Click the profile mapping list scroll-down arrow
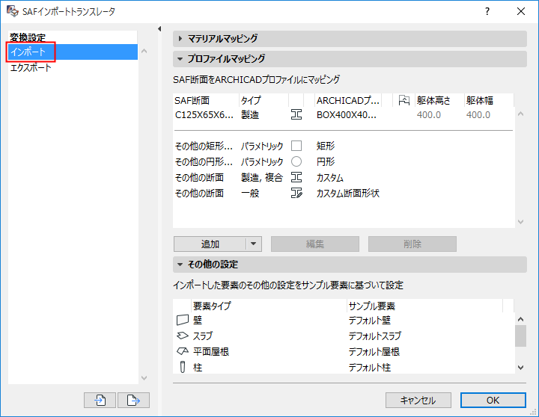Image resolution: width=539 pixels, height=417 pixels. pos(520,222)
